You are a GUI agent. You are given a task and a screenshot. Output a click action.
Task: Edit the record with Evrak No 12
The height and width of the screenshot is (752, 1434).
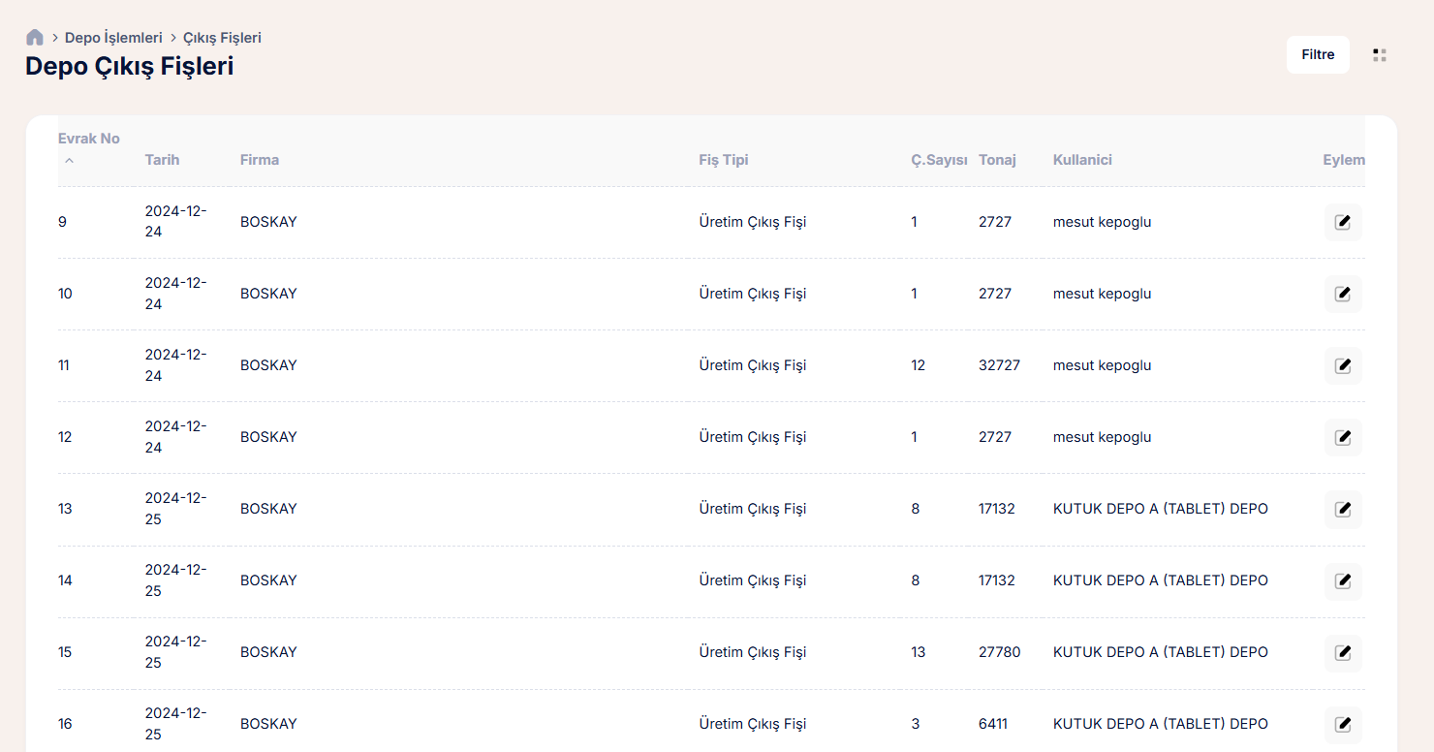tap(1343, 437)
